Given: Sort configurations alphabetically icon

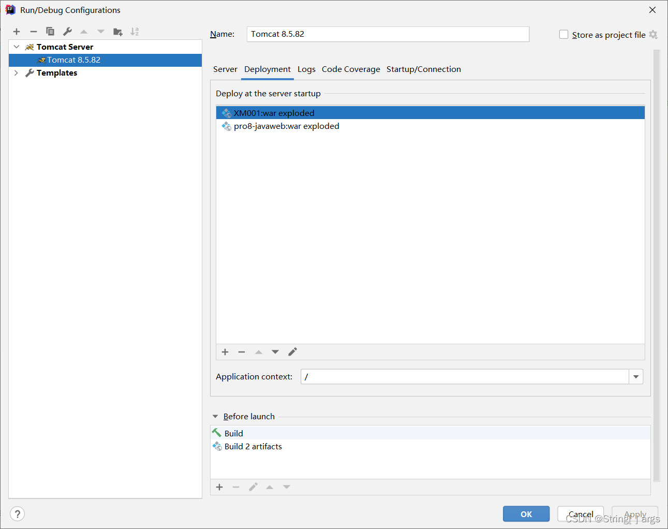Looking at the screenshot, I should [x=135, y=32].
